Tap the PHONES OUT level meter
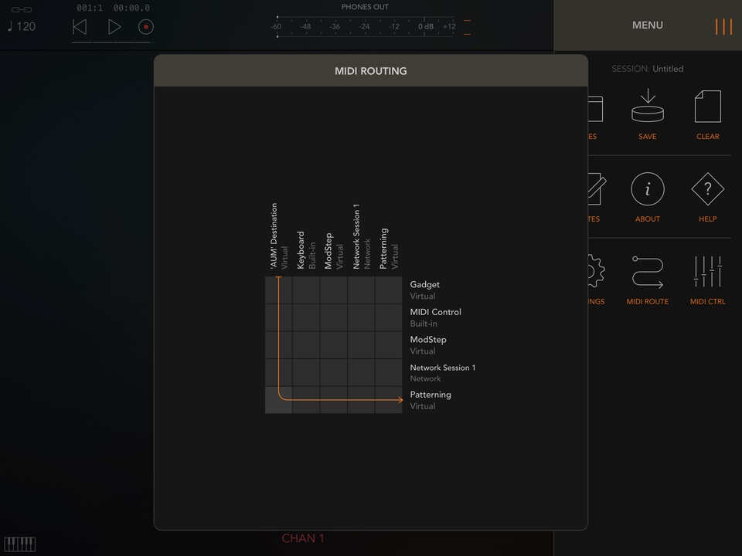The width and height of the screenshot is (742, 556). click(x=364, y=26)
